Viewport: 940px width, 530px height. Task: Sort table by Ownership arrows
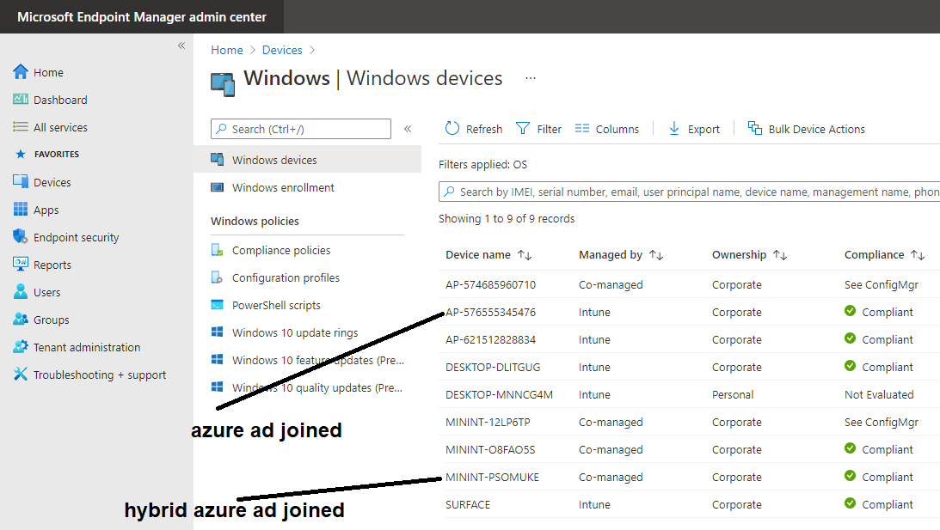click(780, 255)
